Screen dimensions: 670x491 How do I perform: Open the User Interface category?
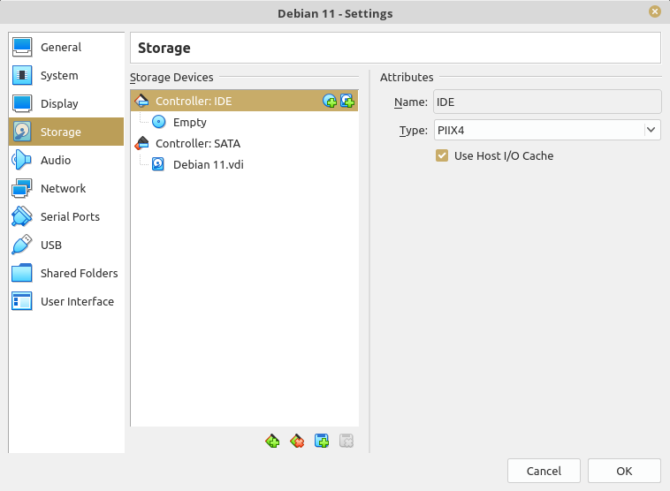tap(66, 301)
